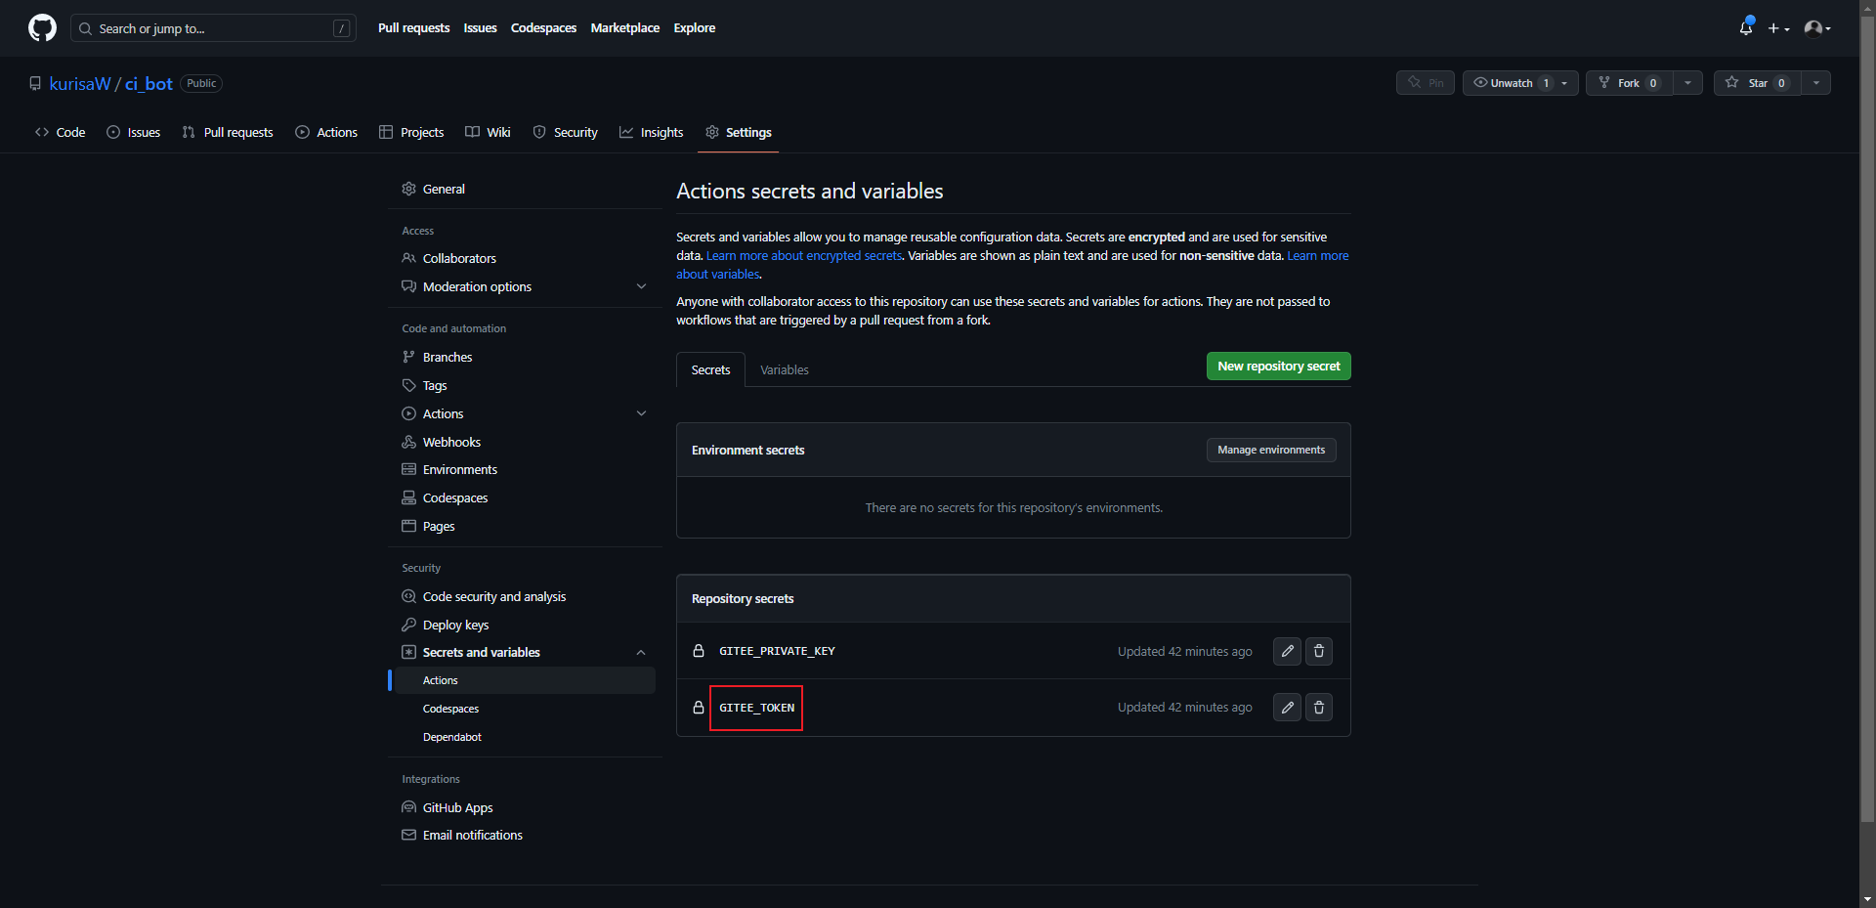The width and height of the screenshot is (1876, 908).
Task: Click New repository secret button
Action: 1279,367
